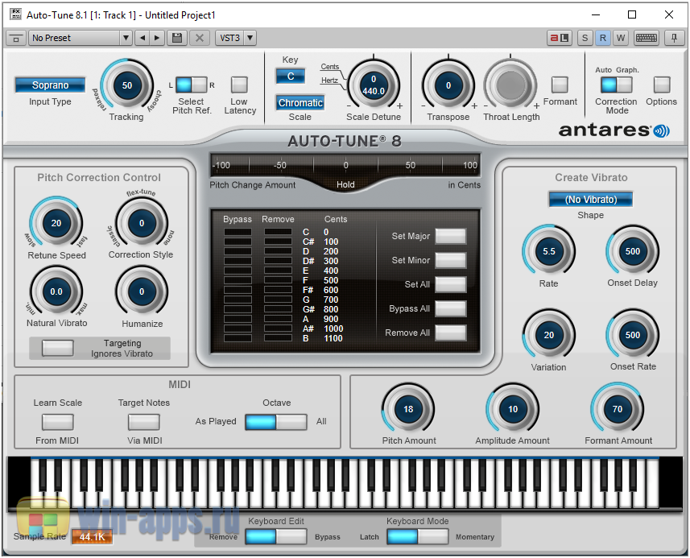The image size is (690, 558).
Task: Switch the Auto/Graph Correction Mode toggle
Action: pos(617,85)
